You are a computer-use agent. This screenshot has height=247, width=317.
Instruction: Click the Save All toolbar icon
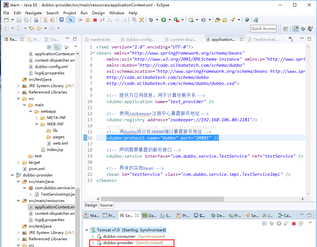pyautogui.click(x=26, y=20)
